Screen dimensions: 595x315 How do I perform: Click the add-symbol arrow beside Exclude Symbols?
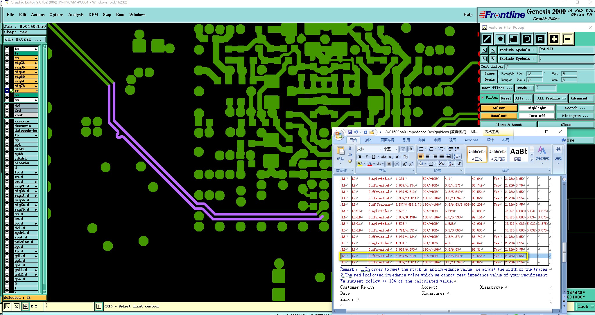point(493,59)
